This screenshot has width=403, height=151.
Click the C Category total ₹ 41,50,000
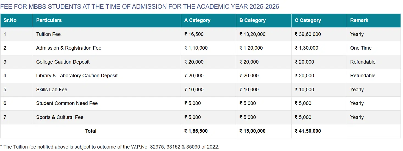tap(308, 131)
